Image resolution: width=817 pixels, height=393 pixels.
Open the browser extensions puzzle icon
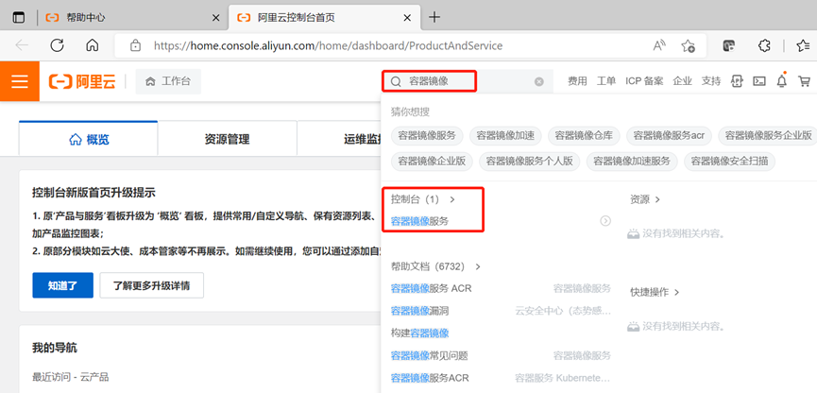(764, 45)
